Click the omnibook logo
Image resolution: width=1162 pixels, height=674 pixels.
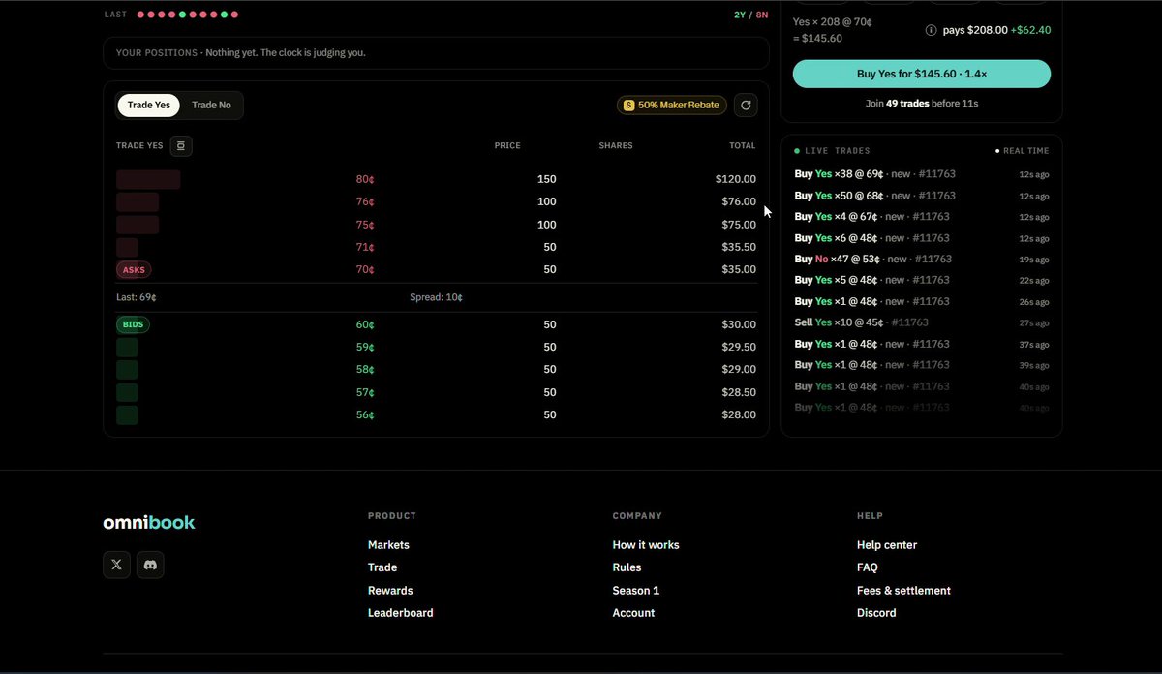click(149, 522)
